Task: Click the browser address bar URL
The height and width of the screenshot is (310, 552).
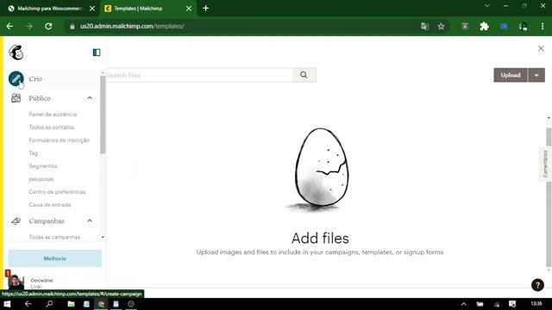Action: [x=132, y=27]
